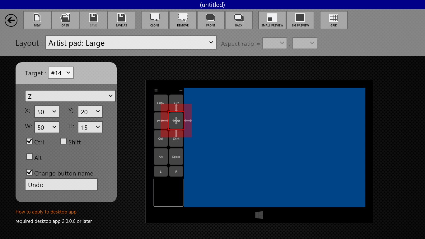Click the black touchpad area in the preview pad
This screenshot has height=239, width=425.
[168, 192]
